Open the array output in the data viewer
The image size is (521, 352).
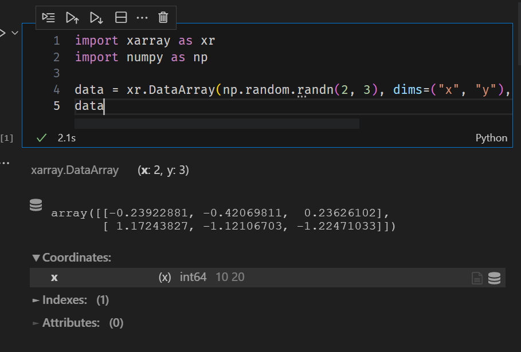[36, 205]
